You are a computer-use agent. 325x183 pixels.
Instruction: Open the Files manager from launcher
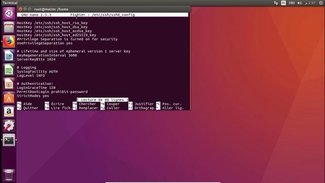(x=9, y=27)
